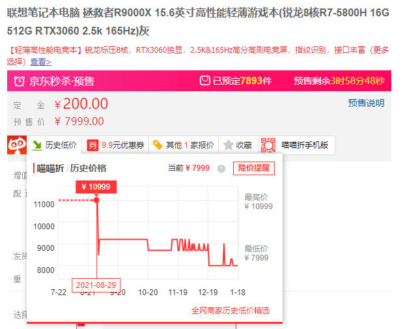
Task: Click the 10-20 date on chart axis
Action: (x=148, y=293)
